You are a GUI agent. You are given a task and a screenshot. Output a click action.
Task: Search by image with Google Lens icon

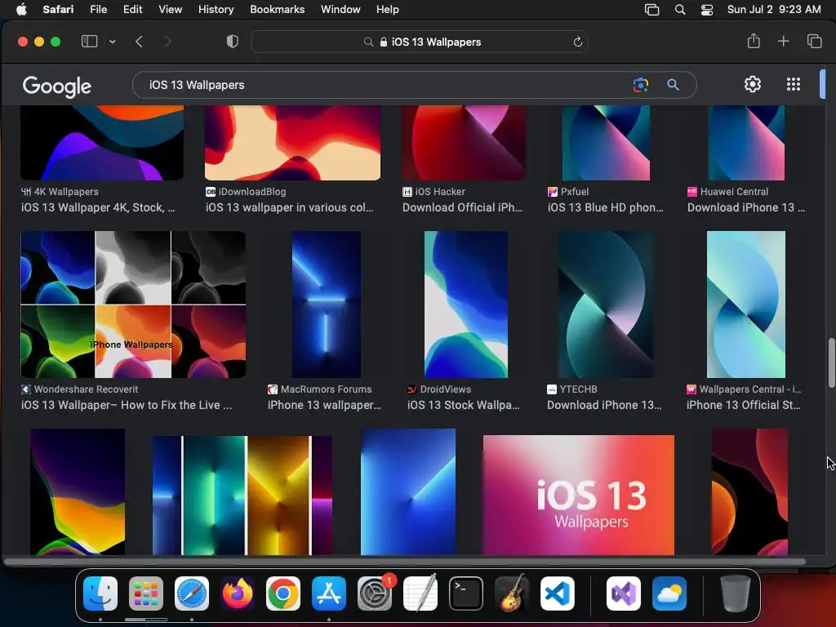[x=641, y=85]
